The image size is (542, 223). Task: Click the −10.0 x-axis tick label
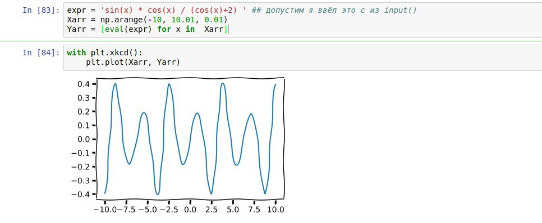click(x=105, y=210)
